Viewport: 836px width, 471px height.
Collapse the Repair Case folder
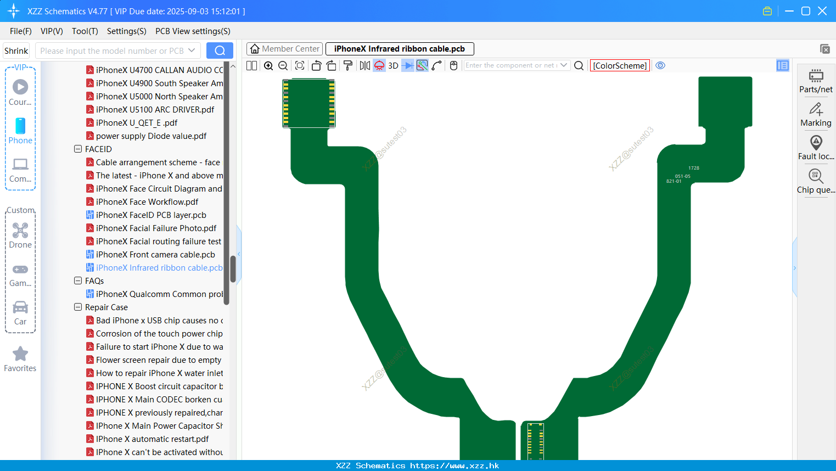tap(78, 307)
